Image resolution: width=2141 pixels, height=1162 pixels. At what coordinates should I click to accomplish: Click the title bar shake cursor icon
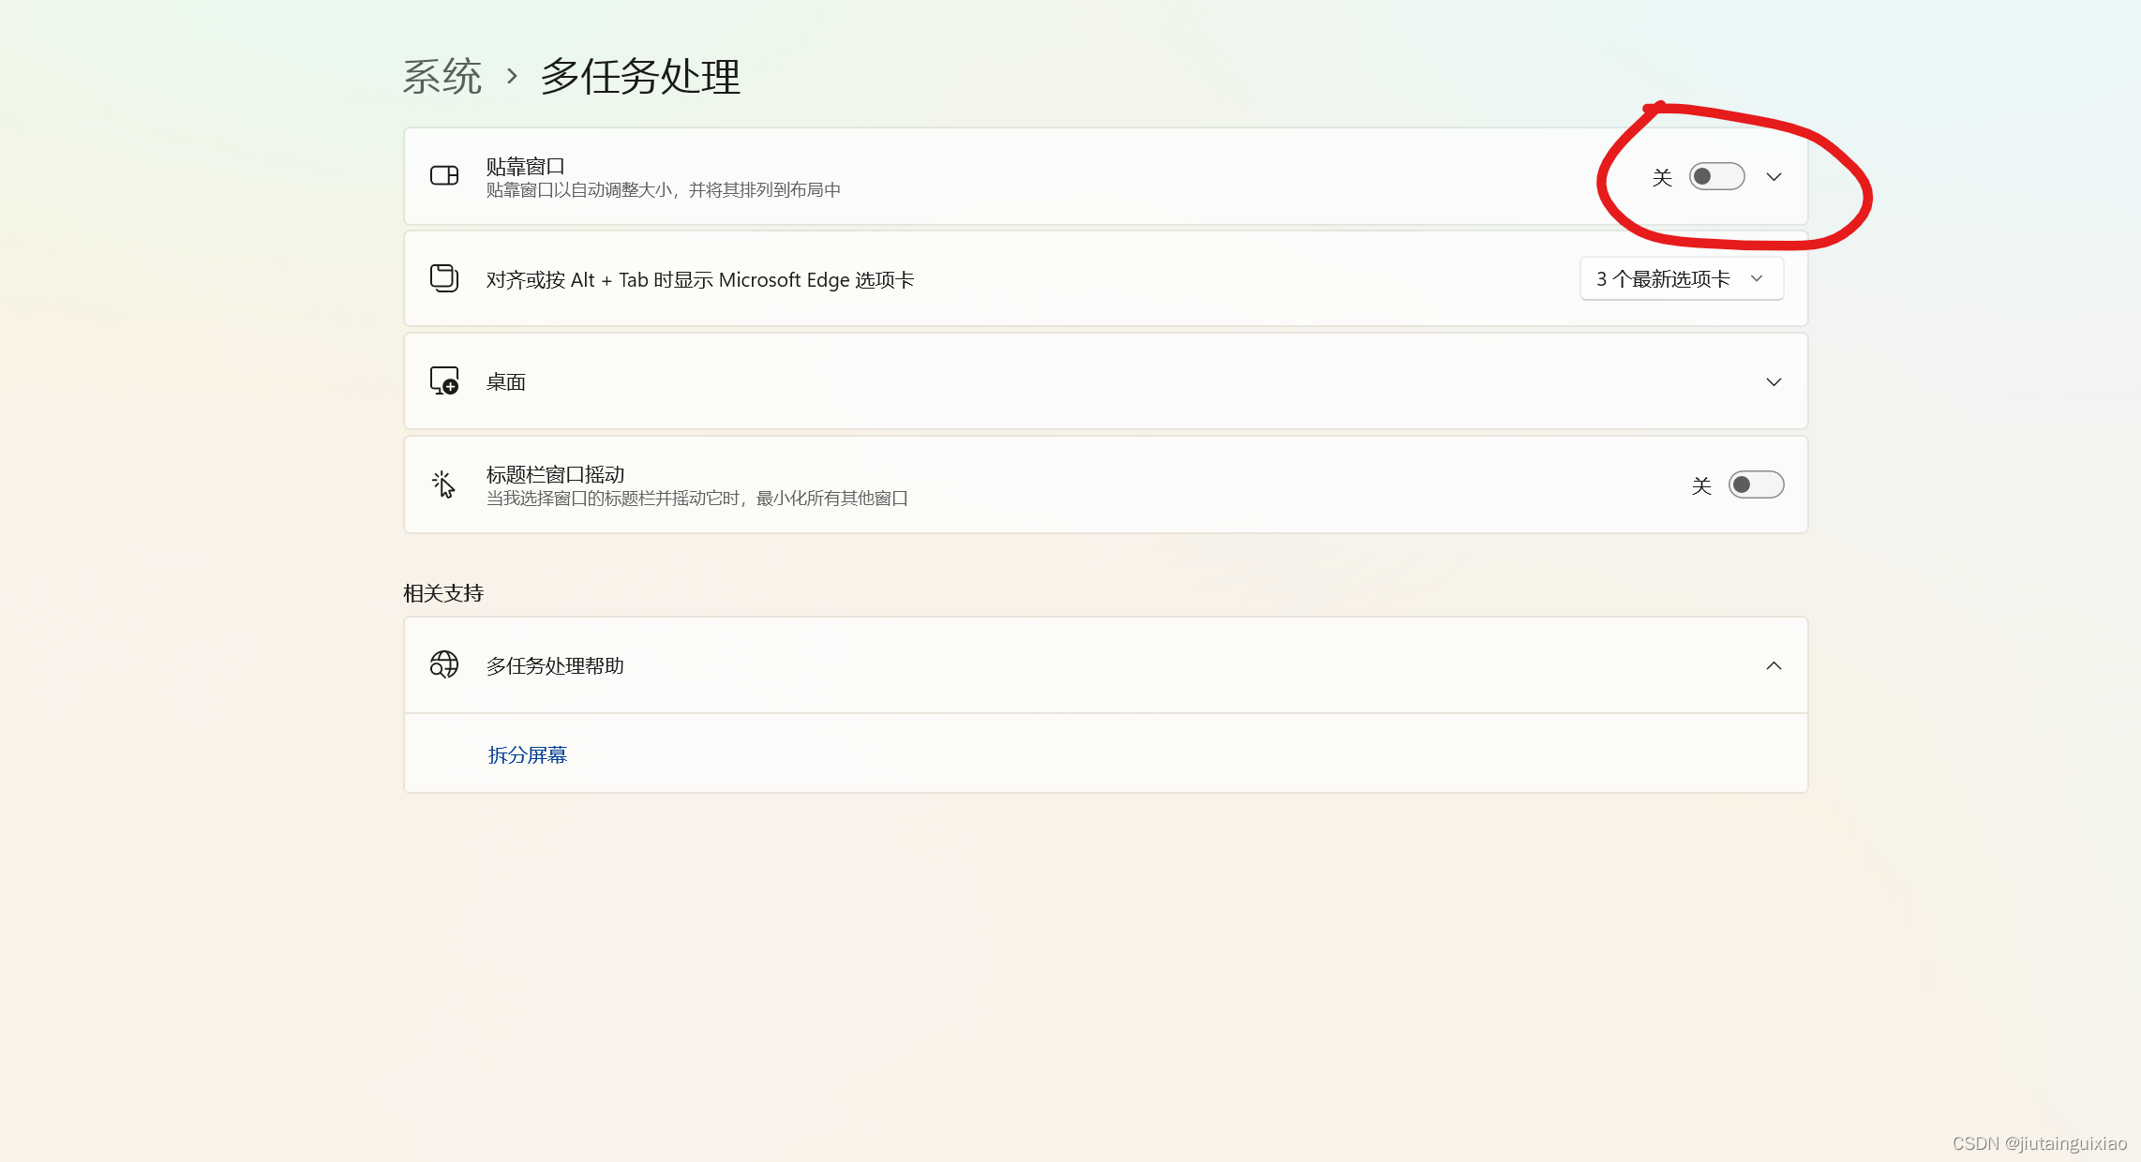point(444,484)
